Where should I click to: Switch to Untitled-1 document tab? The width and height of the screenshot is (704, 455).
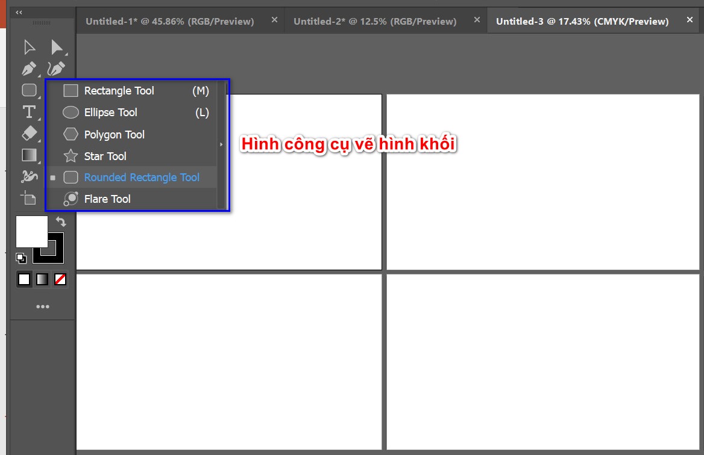[x=169, y=22]
